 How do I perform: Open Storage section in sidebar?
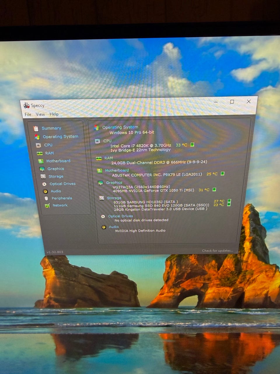pos(56,176)
